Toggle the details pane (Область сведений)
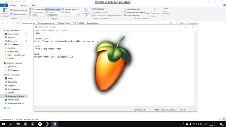Screen dimensions: 226x127 (18, 14)
